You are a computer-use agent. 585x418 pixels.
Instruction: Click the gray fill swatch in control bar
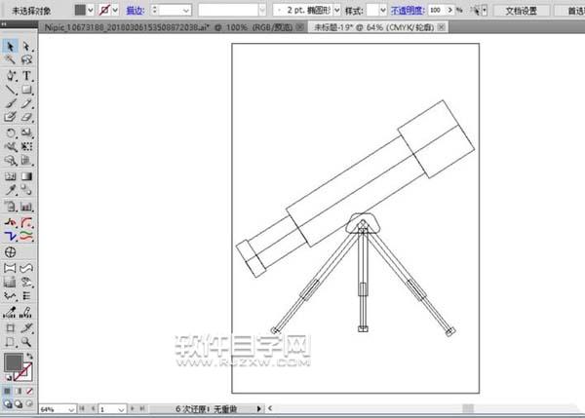(80, 10)
